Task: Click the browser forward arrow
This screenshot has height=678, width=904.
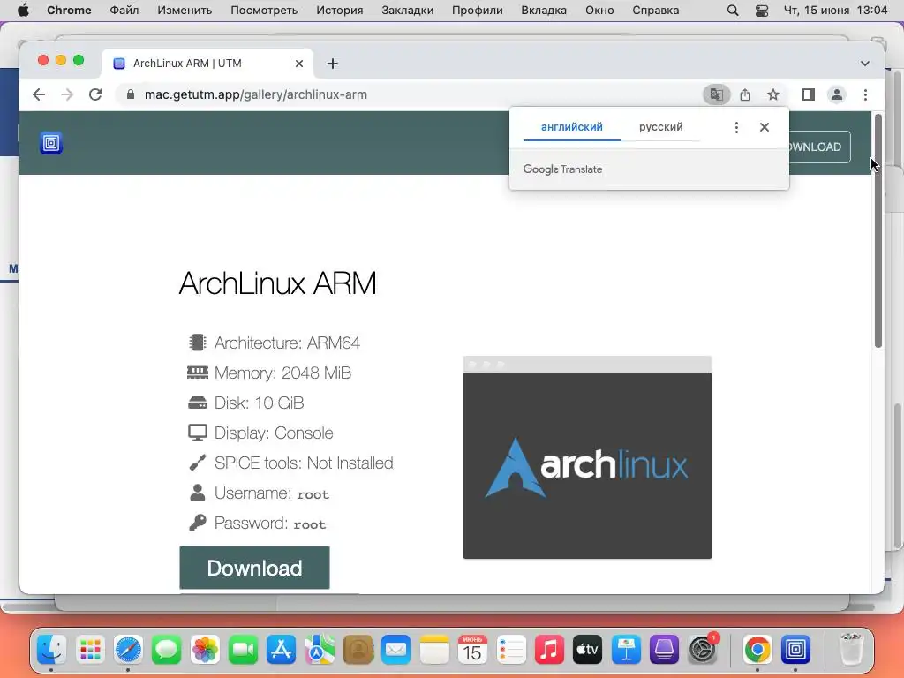Action: [67, 94]
